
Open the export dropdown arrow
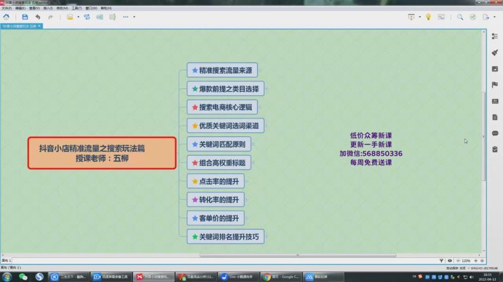pyautogui.click(x=494, y=17)
